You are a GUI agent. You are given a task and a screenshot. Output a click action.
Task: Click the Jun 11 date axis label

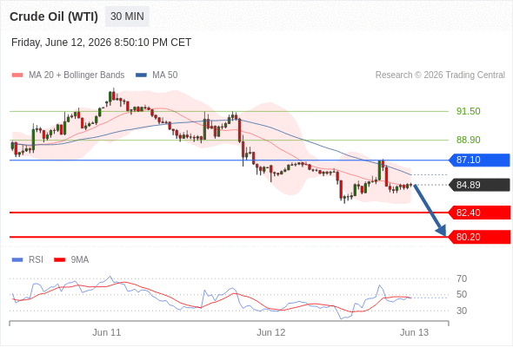(107, 332)
